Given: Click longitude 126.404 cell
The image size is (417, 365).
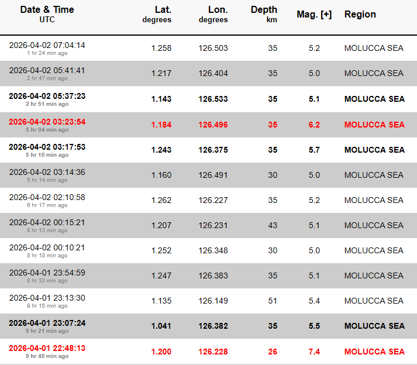Looking at the screenshot, I should click(x=213, y=74).
